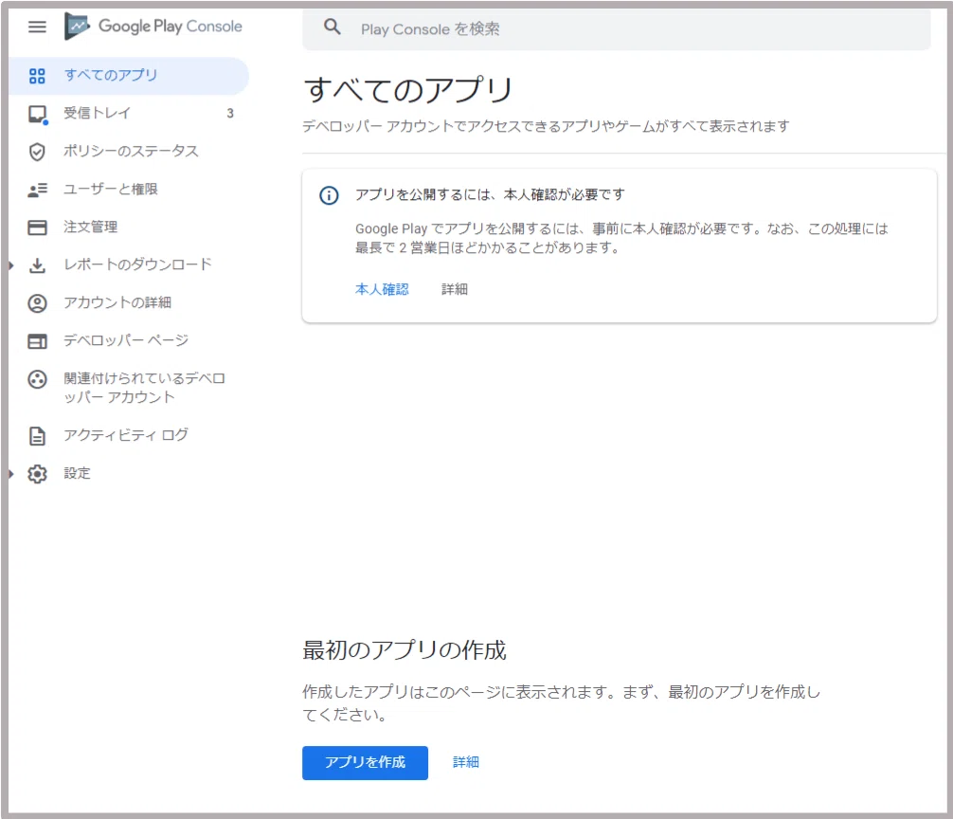Click the ユーザーと権限 people icon

37,190
